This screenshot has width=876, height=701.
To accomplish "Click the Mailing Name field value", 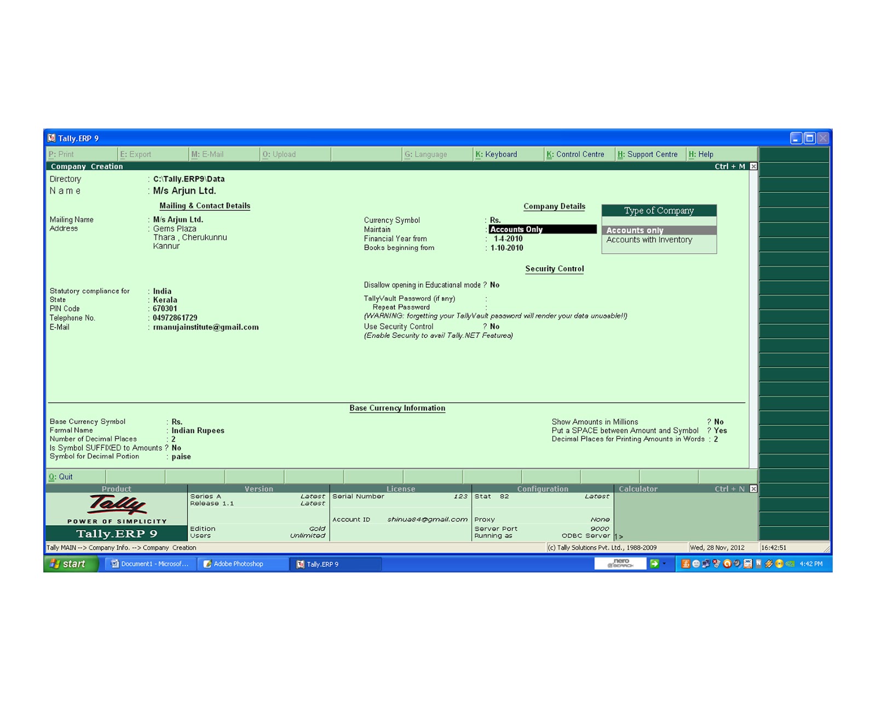I will click(x=178, y=220).
